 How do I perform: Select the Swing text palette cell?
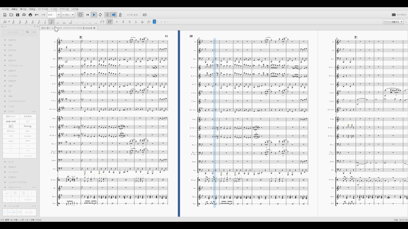pyautogui.click(x=28, y=126)
